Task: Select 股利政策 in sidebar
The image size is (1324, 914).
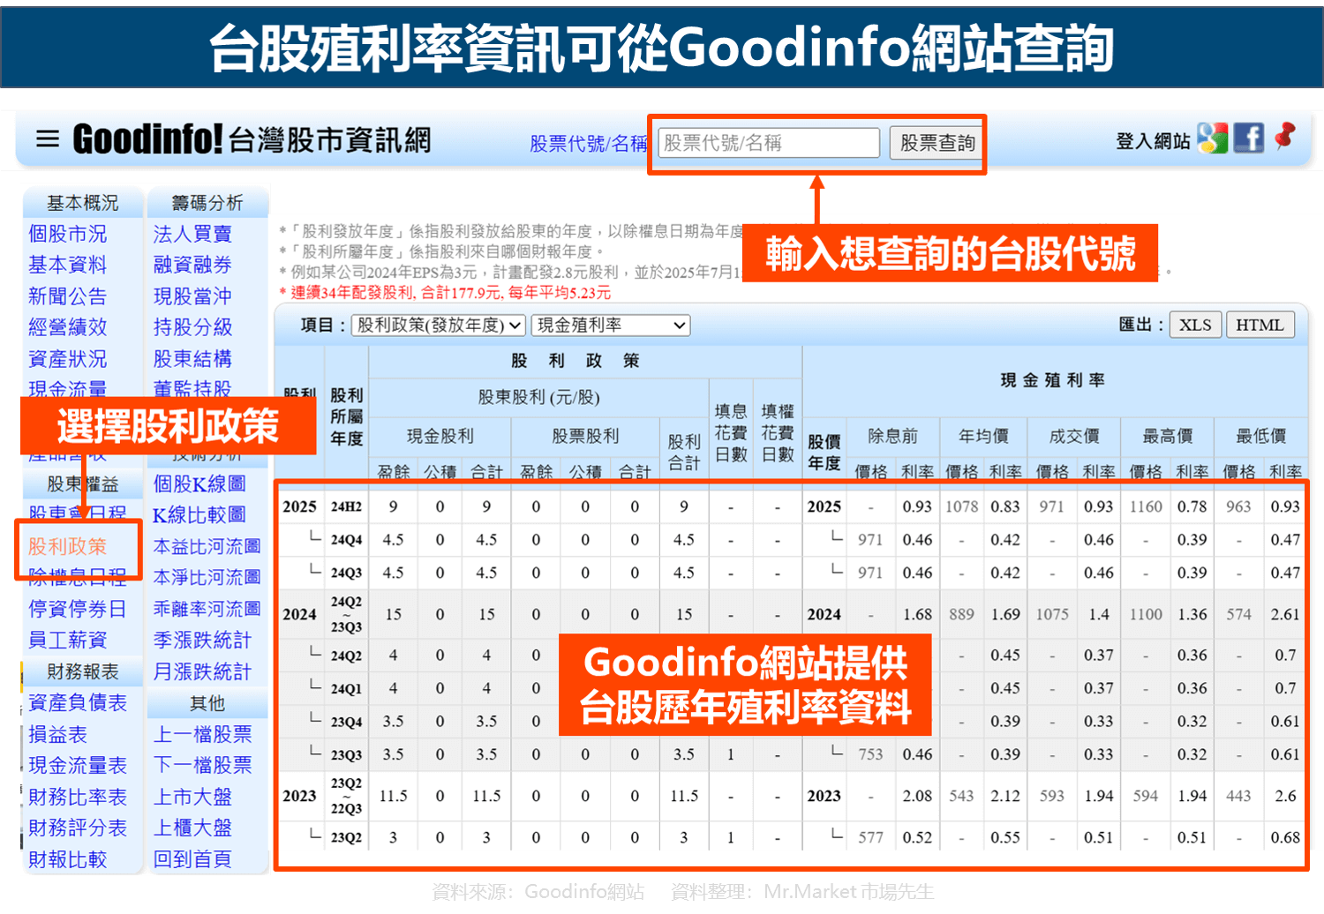Action: click(67, 546)
